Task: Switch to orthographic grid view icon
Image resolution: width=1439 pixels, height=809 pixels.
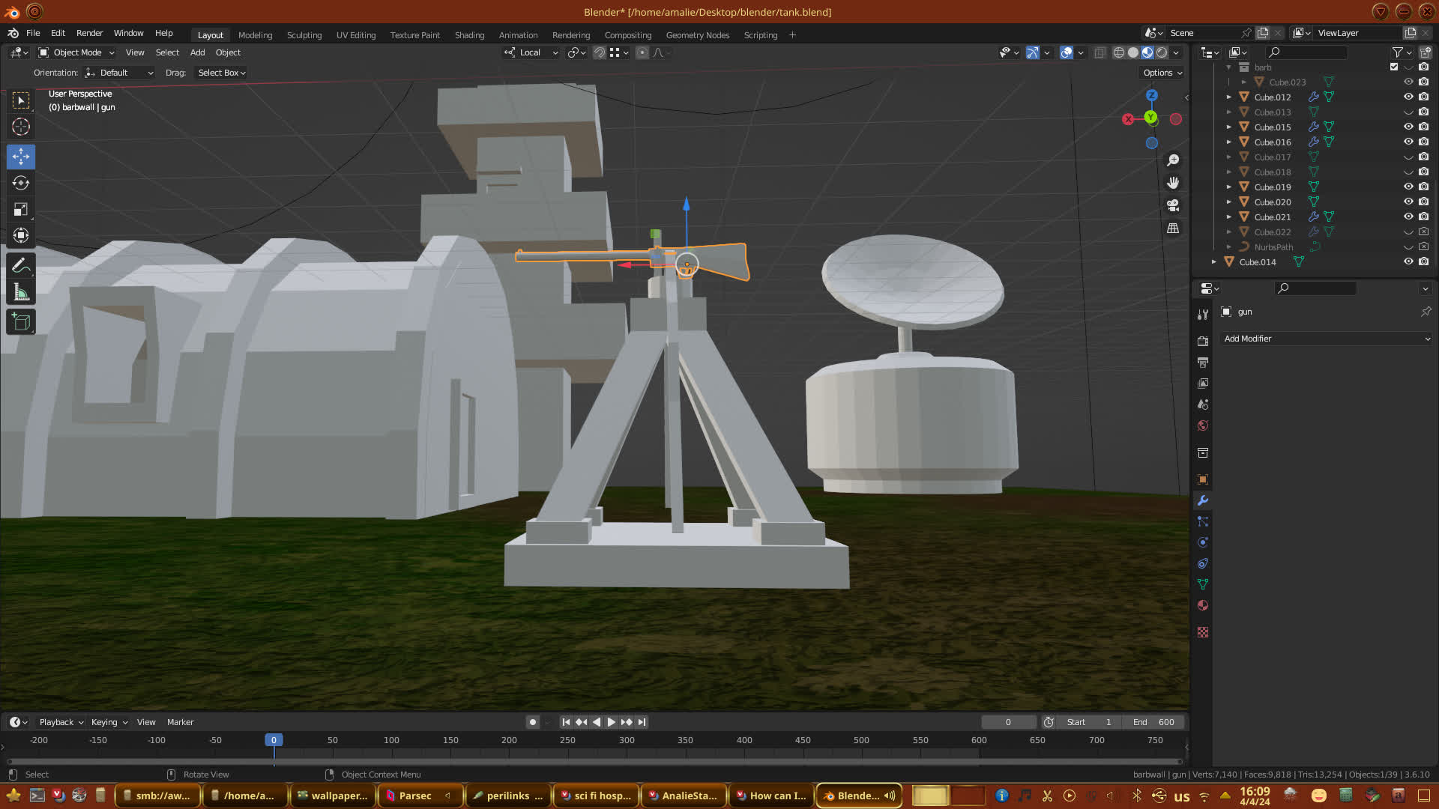Action: (x=1173, y=228)
